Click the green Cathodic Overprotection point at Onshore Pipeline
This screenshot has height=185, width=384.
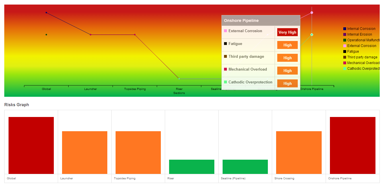pyautogui.click(x=312, y=35)
